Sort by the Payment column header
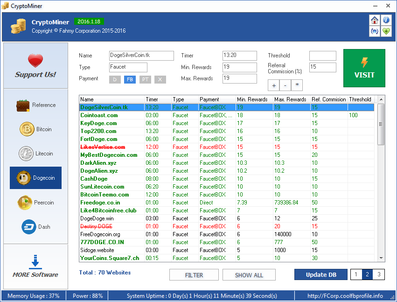The image size is (397, 302). click(217, 99)
